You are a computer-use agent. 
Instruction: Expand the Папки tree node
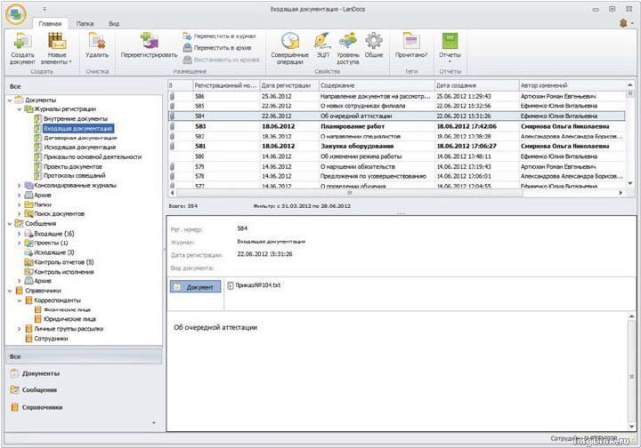pyautogui.click(x=20, y=204)
